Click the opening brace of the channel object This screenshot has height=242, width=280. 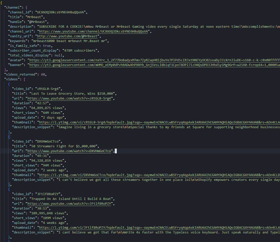click(x=26, y=7)
